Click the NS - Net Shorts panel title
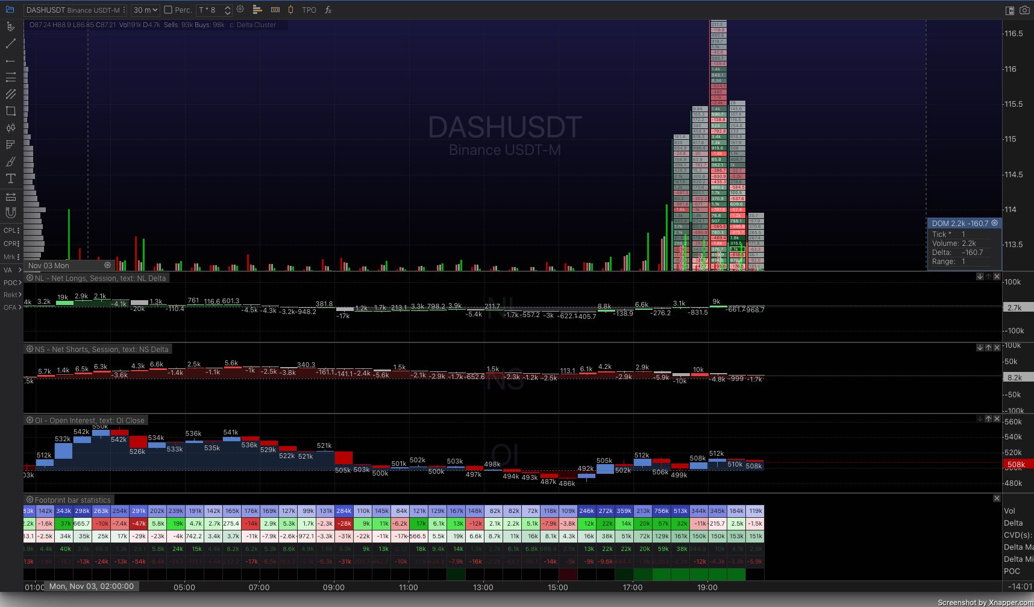 point(101,349)
